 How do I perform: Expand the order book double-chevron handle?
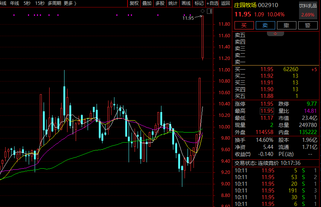tap(276, 34)
